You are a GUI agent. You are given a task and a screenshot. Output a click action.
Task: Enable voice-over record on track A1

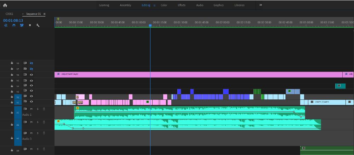pyautogui.click(x=44, y=109)
